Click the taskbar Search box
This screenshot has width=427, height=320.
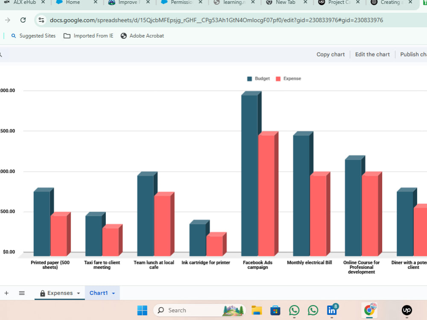[199, 310]
